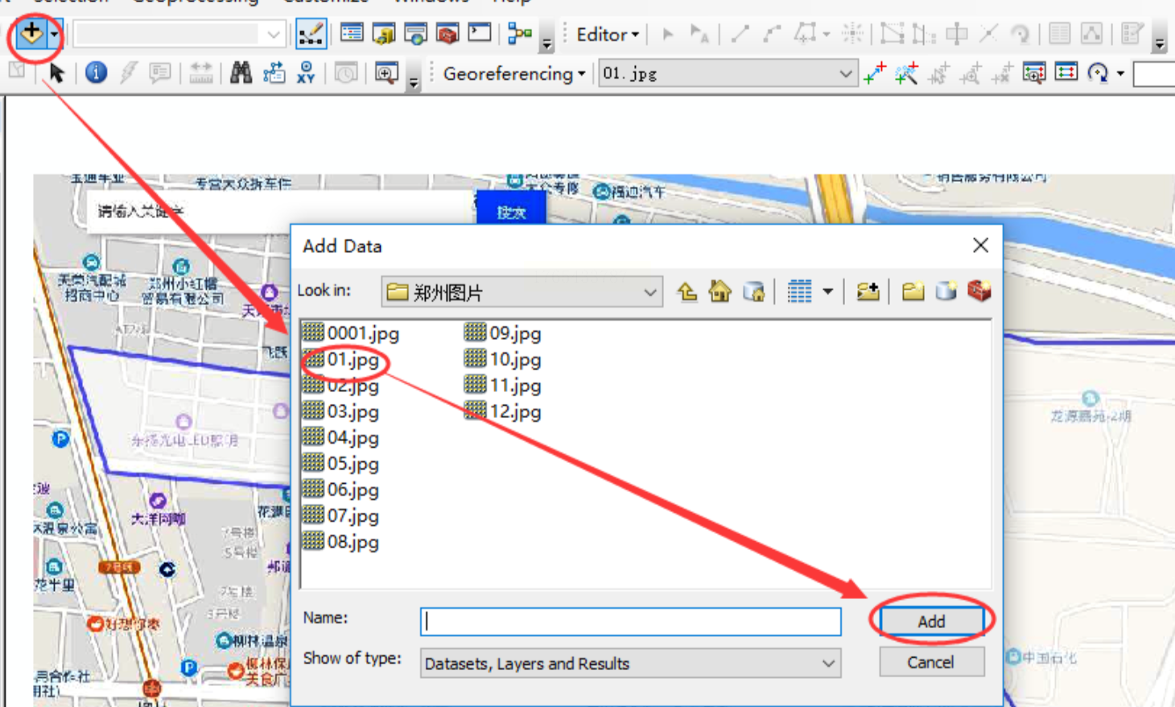
Task: Open the Editor Toolbar pencil icon
Action: [311, 34]
